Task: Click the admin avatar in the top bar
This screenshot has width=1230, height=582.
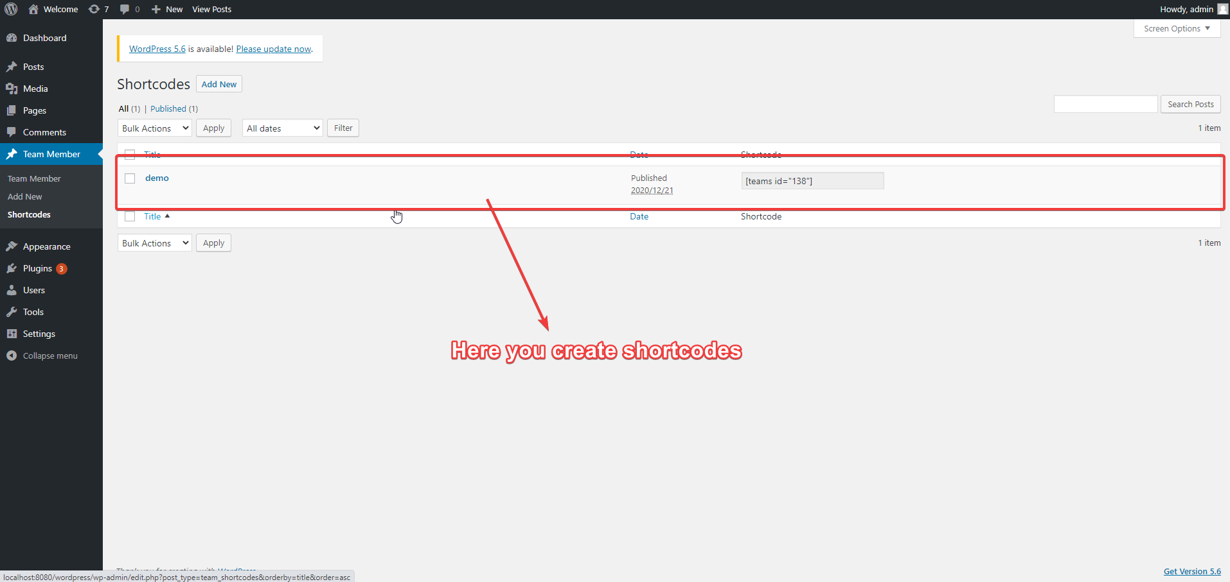Action: coord(1222,9)
